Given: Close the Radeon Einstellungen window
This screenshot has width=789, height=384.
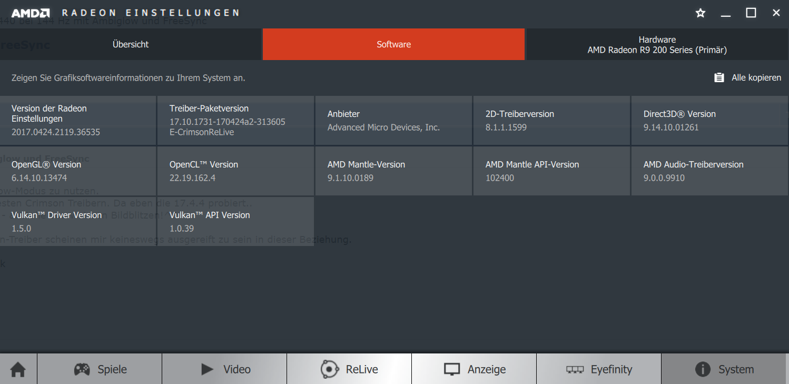Looking at the screenshot, I should [776, 13].
